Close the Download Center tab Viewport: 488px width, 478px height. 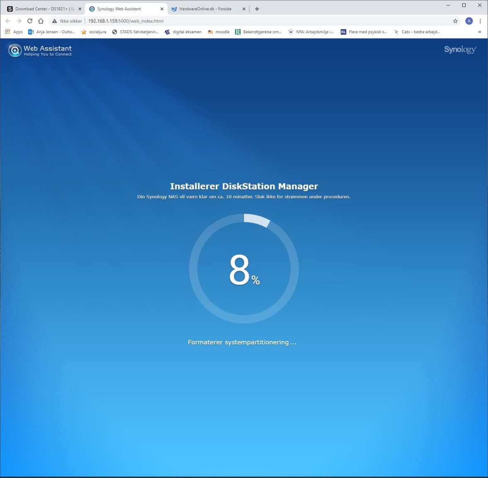click(x=80, y=9)
